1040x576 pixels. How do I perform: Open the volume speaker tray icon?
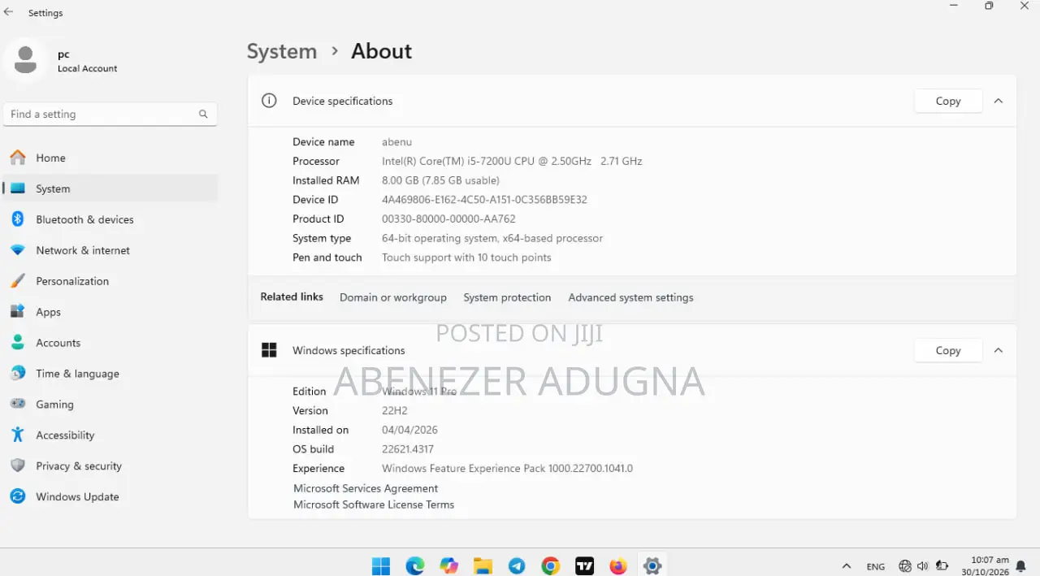[923, 566]
